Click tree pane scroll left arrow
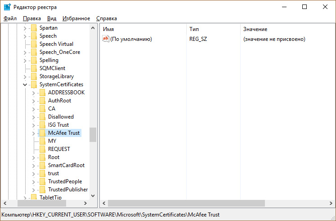The width and height of the screenshot is (336, 221). tap(5, 203)
